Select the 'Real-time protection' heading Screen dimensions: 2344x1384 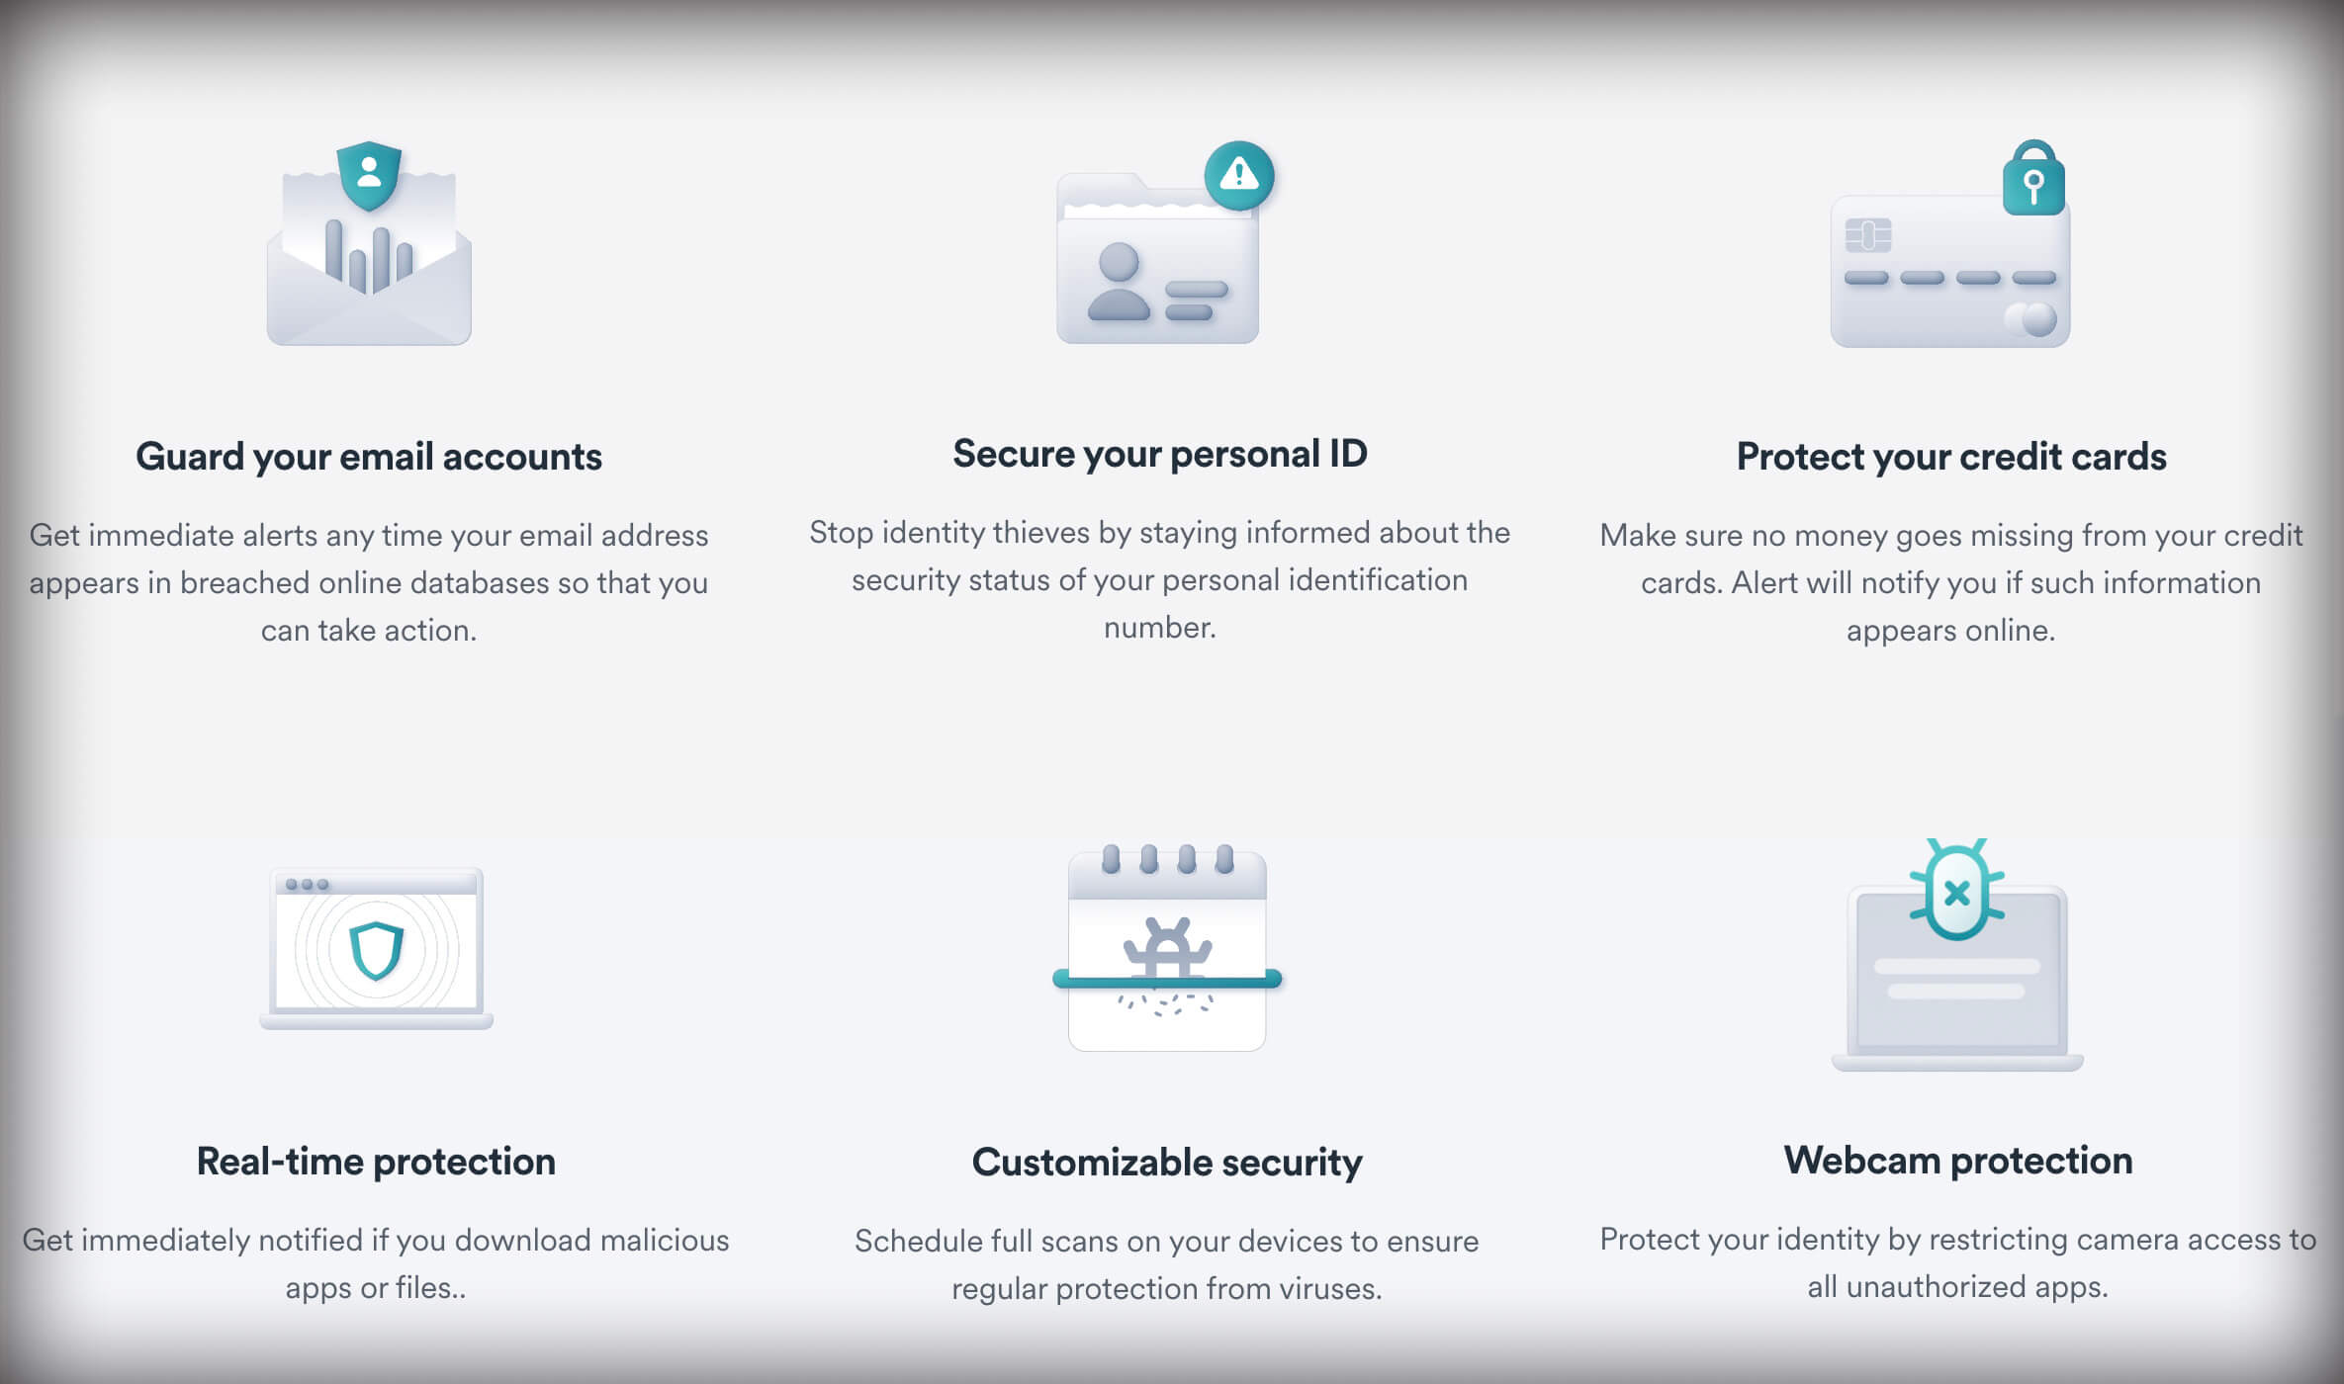click(376, 1162)
